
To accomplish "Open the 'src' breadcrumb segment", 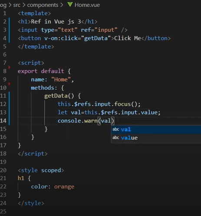I will 17,5.
